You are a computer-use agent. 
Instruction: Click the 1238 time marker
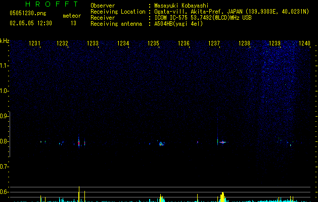pyautogui.click(x=244, y=43)
